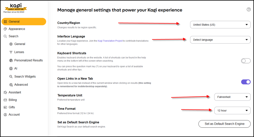The width and height of the screenshot is (254, 137).
Task: Open the Temperature Unit dropdown
Action: pyautogui.click(x=232, y=97)
